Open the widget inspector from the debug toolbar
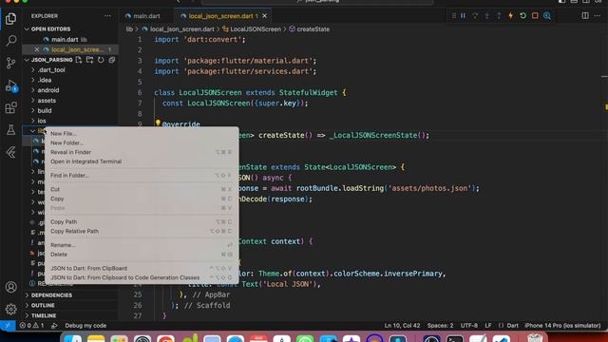 pos(547,15)
